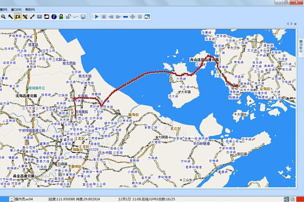304x202 pixels.
Task: Click the blue info icon
Action: pos(53,17)
